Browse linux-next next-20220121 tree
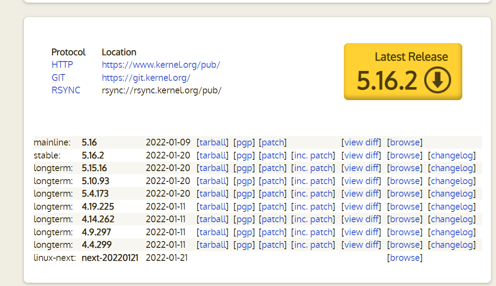This screenshot has height=286, width=496. (x=405, y=258)
